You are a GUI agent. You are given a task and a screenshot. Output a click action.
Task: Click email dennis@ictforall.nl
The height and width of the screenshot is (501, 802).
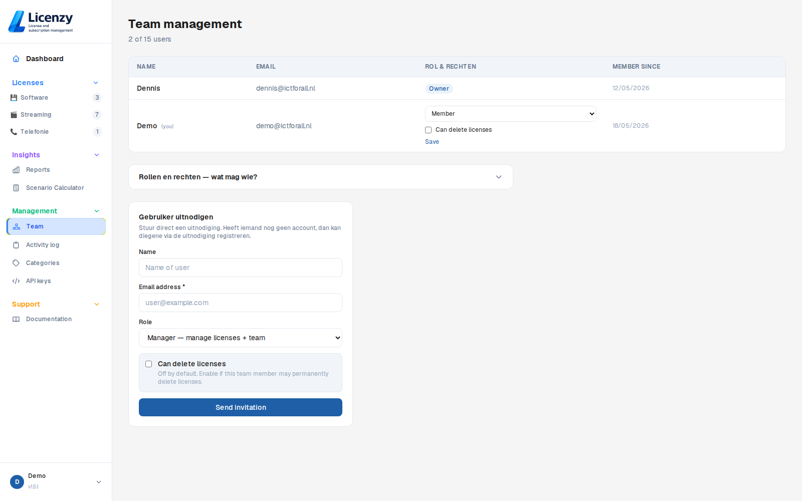[x=286, y=88]
